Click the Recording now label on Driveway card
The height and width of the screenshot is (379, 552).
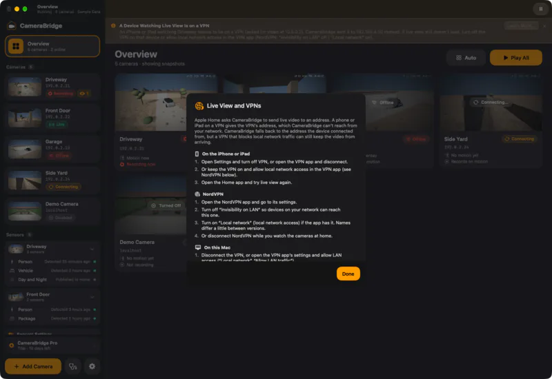138,165
